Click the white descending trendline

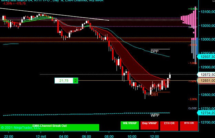(x=54, y=14)
